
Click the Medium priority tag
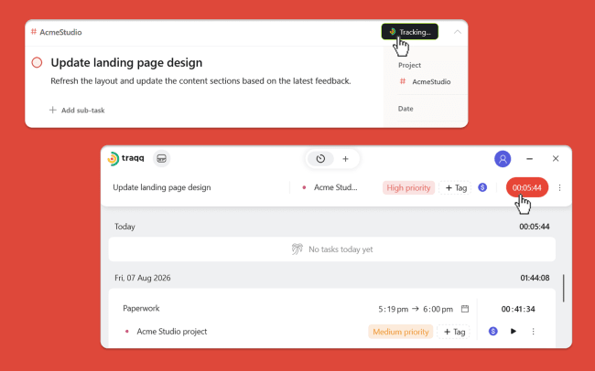401,332
